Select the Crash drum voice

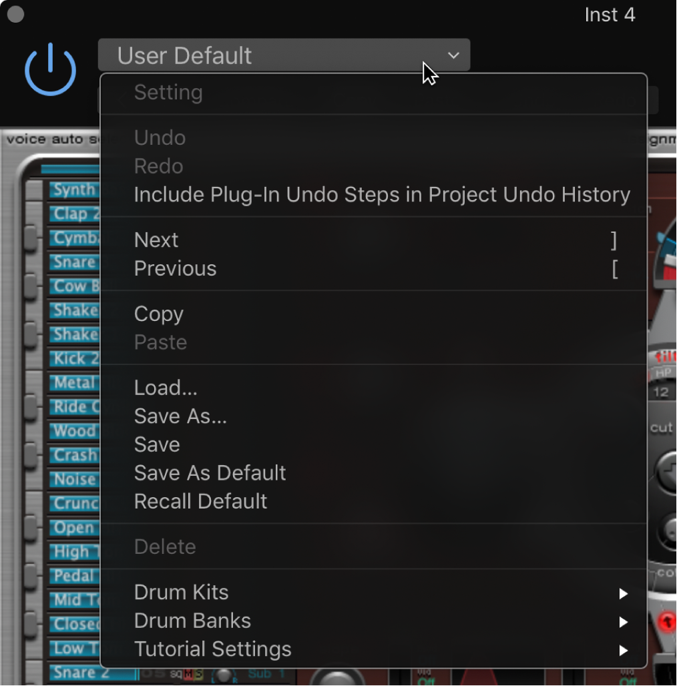[72, 455]
